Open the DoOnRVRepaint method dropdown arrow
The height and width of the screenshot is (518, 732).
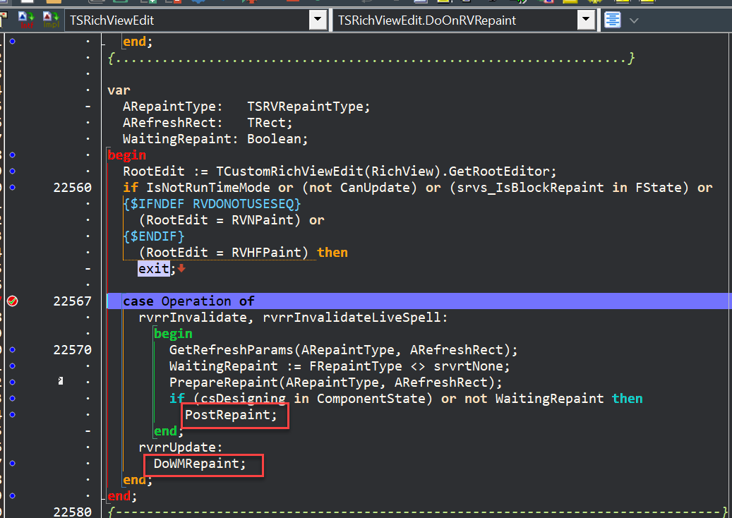coord(586,20)
